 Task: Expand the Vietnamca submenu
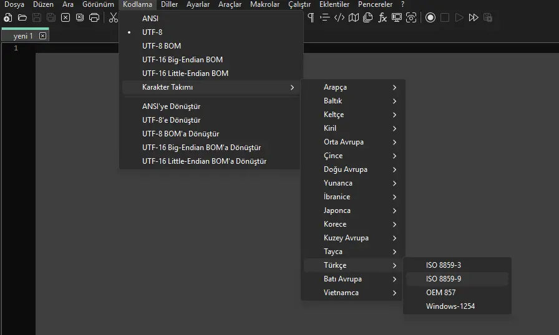tap(353, 293)
